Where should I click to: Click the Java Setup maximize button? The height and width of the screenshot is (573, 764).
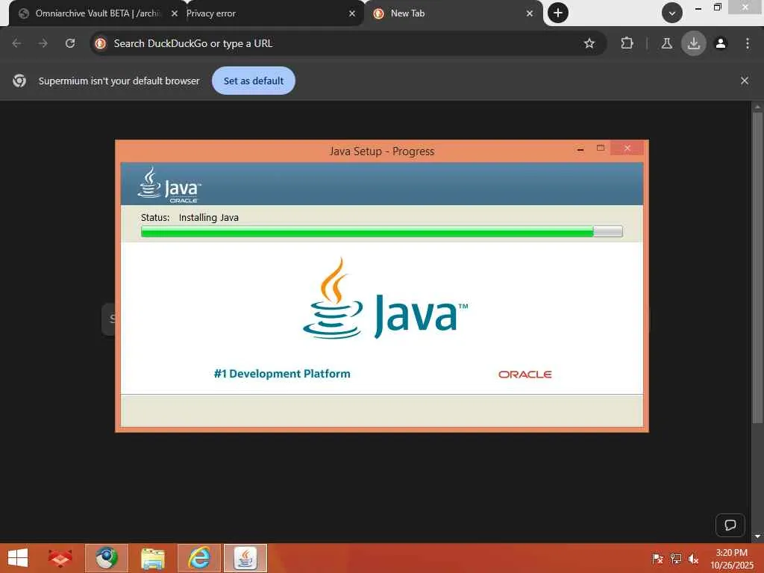[601, 148]
